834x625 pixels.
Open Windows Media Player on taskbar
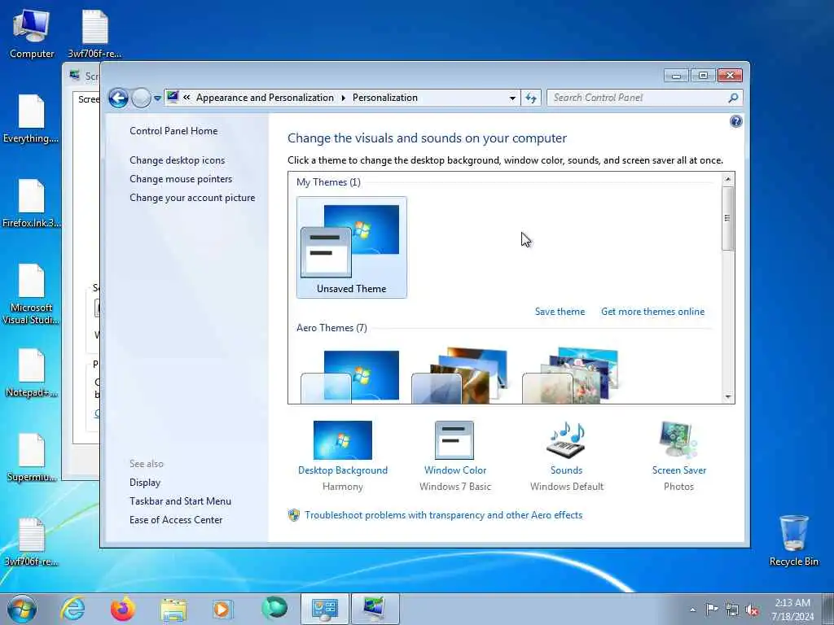tap(223, 609)
